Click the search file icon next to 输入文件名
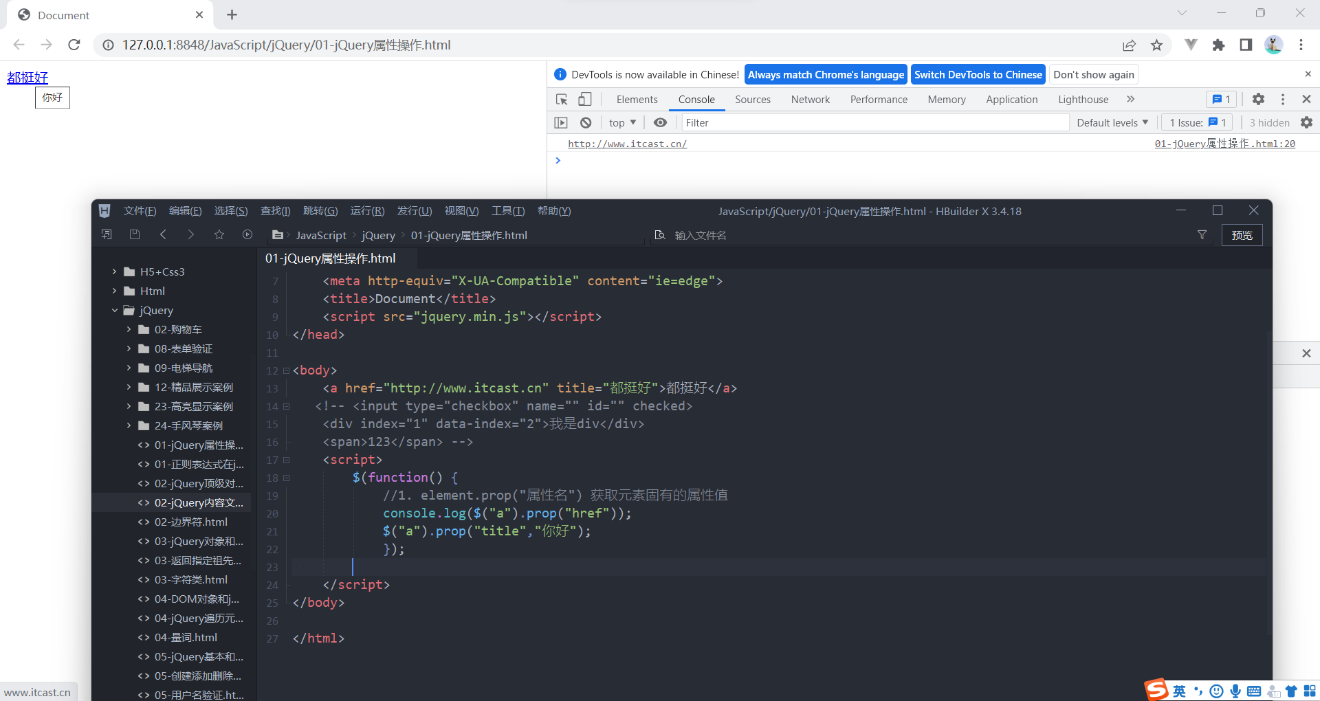Image resolution: width=1320 pixels, height=701 pixels. pos(660,234)
